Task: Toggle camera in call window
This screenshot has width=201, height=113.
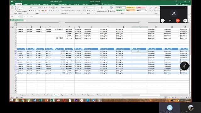Action: 170,20
